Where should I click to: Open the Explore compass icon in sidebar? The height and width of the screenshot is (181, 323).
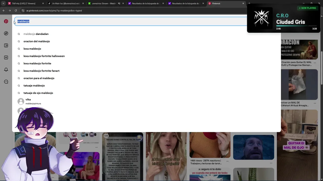pos(6,33)
